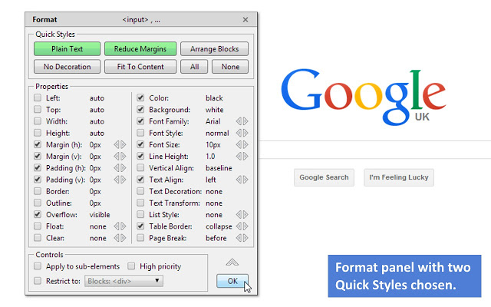The image size is (491, 307).
Task: Toggle the Reduce Margins quick style
Action: 140,49
